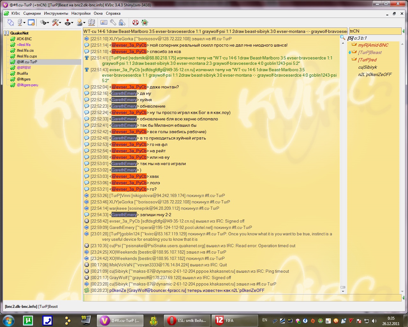408x327 pixels.
Task: Open the Справка menu
Action: tap(113, 13)
